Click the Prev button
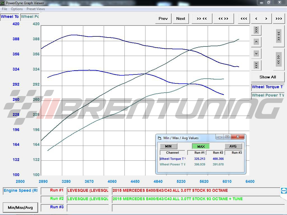The height and width of the screenshot is (215, 287). click(x=163, y=19)
